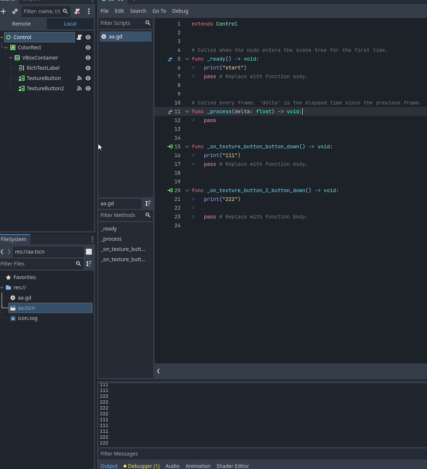
Task: Click the script gear icon of aa.gd in FileSystem
Action: point(13,298)
